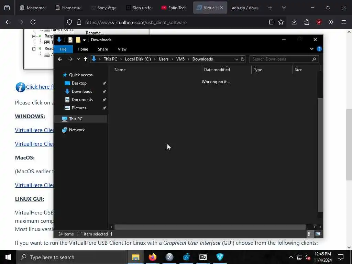Open Pictures in quick access

(x=79, y=108)
